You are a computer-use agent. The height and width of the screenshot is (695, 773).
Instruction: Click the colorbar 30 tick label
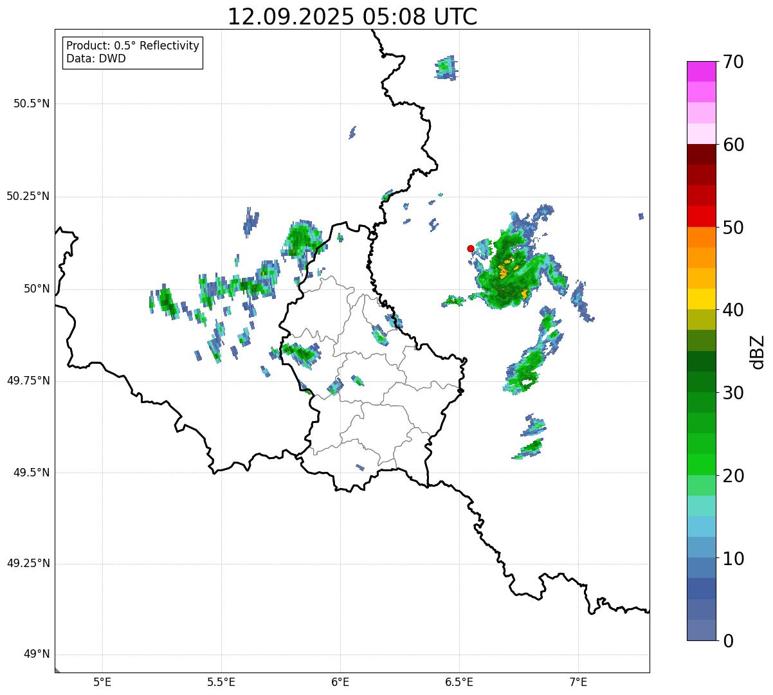[733, 393]
